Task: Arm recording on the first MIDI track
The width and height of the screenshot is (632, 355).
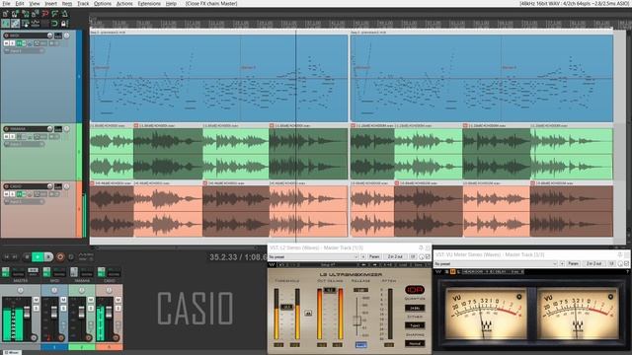Action: point(6,35)
